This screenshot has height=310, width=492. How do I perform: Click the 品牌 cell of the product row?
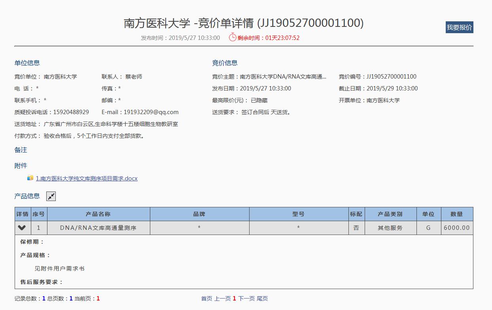199,228
